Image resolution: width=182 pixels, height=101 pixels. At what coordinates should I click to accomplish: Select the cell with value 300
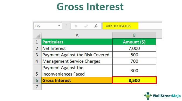tap(134, 71)
